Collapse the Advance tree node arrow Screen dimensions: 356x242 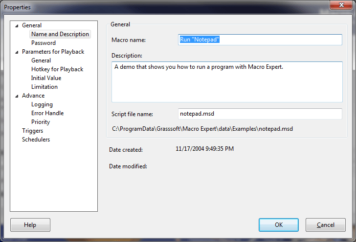[17, 96]
